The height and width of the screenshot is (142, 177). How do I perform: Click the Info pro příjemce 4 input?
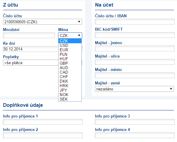(x=135, y=135)
